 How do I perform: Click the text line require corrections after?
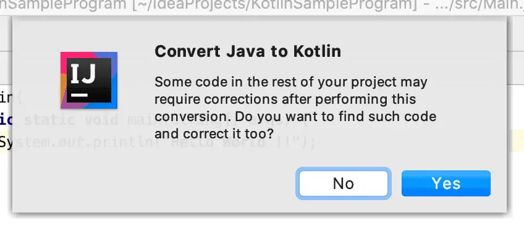(x=285, y=99)
